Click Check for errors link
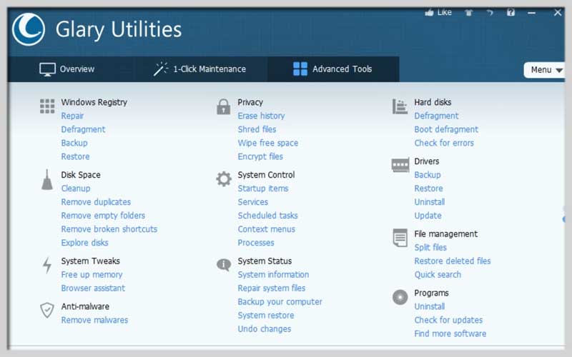 coord(444,143)
